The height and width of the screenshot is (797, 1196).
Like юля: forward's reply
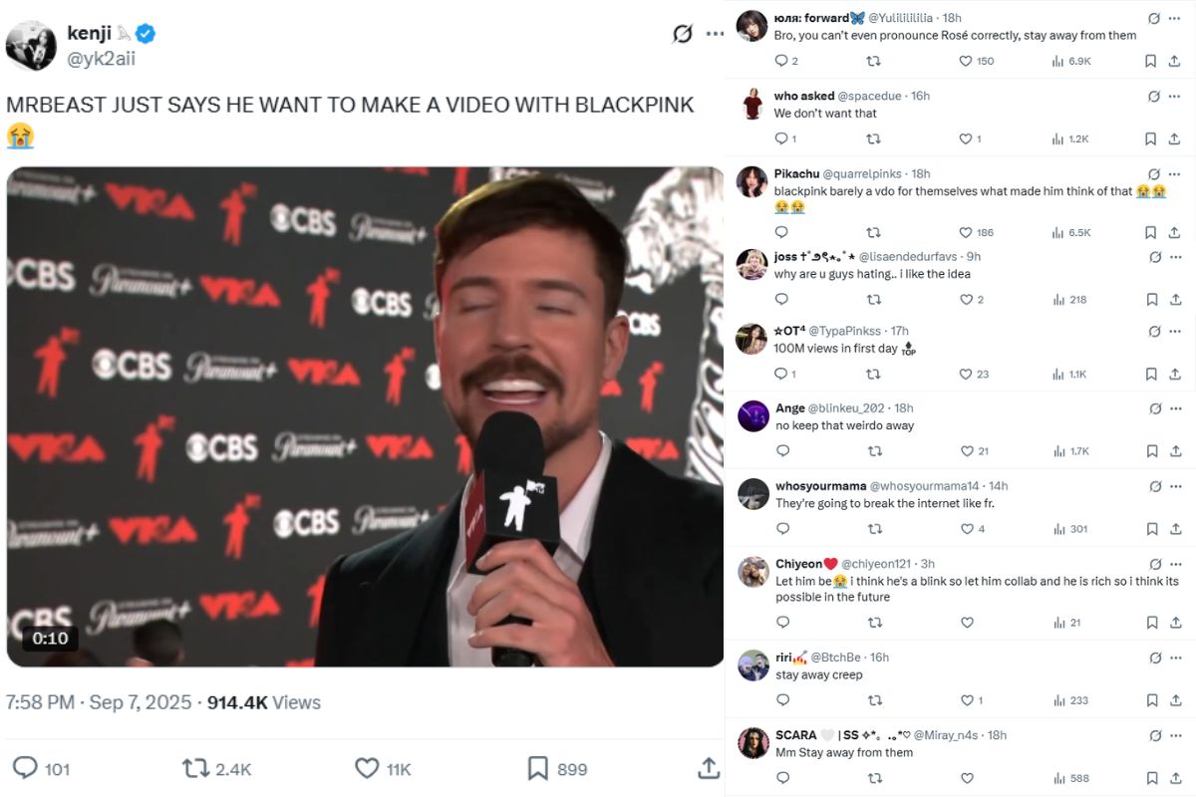click(x=966, y=61)
